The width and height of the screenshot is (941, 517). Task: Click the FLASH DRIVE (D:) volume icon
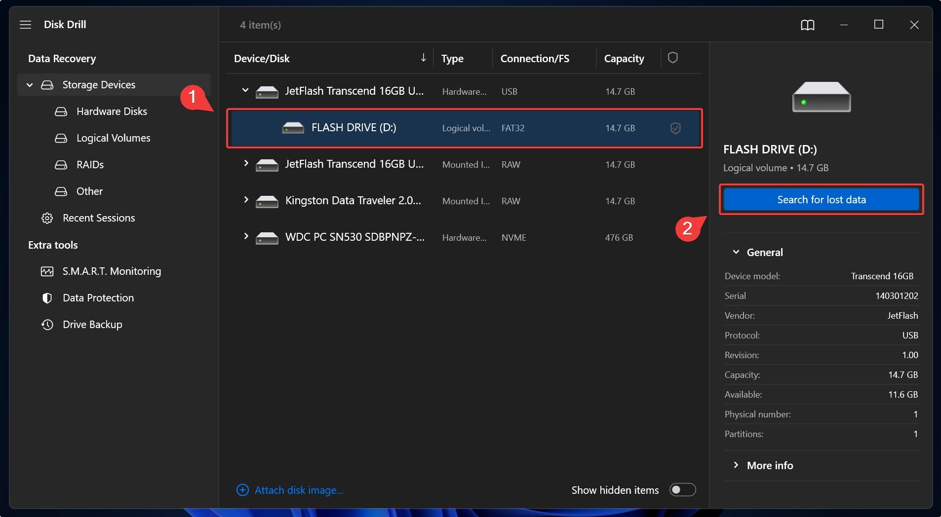tap(293, 128)
